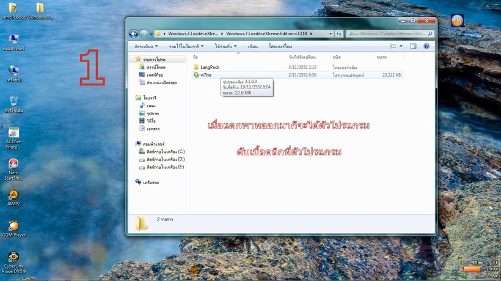Close the Explorer window

[x=426, y=21]
